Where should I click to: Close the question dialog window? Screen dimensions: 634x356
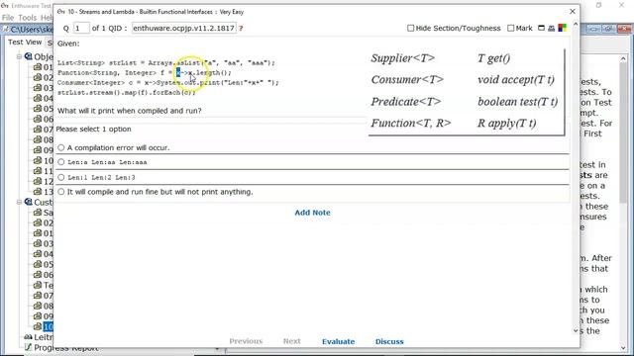(x=573, y=11)
